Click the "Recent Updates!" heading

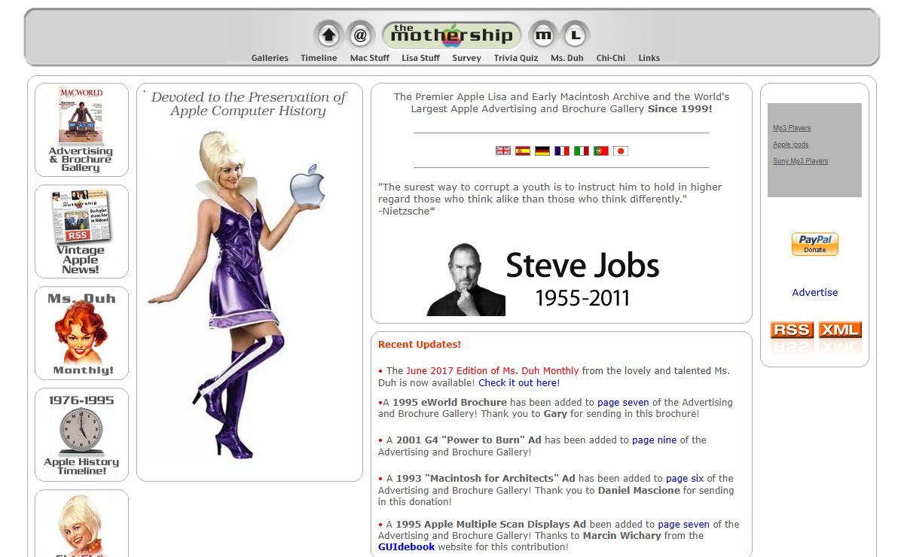point(420,345)
